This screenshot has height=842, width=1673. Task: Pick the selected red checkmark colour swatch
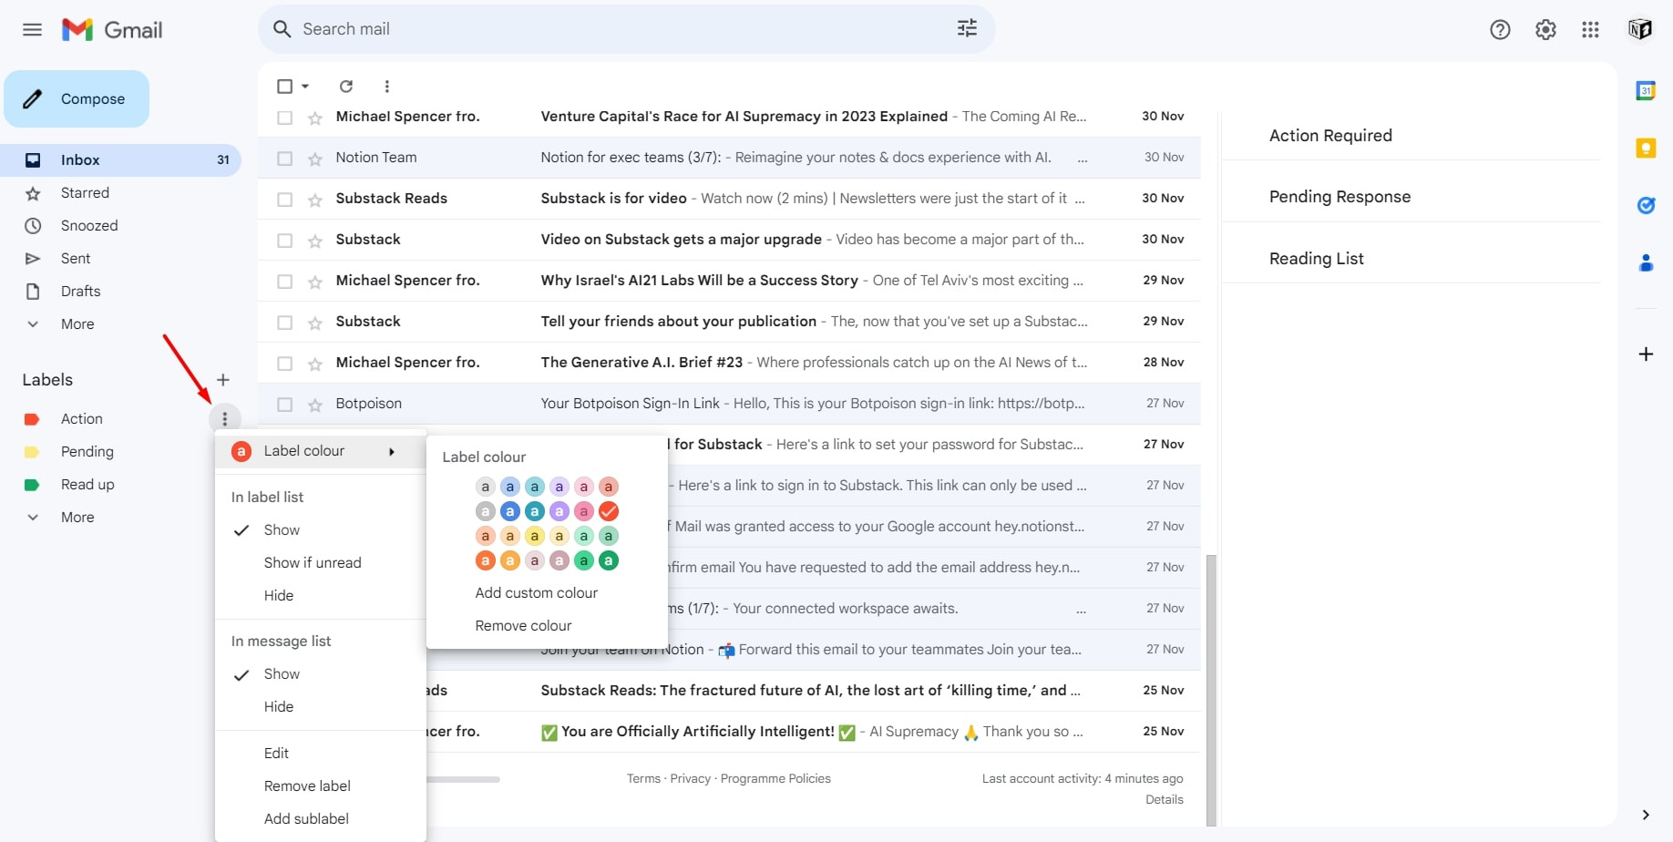(609, 511)
